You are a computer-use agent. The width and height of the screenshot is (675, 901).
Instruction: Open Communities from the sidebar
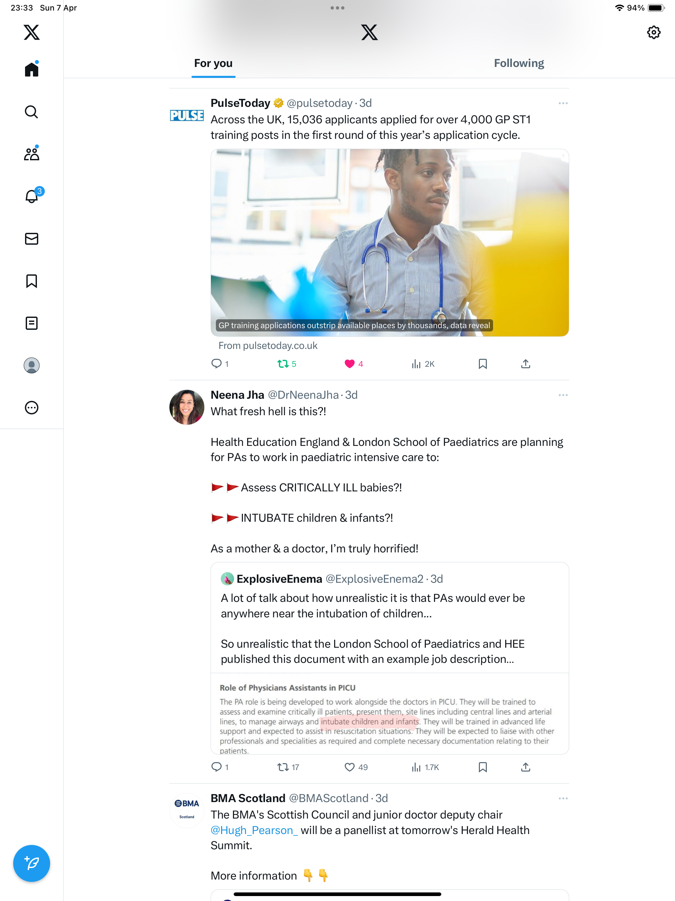pyautogui.click(x=31, y=154)
